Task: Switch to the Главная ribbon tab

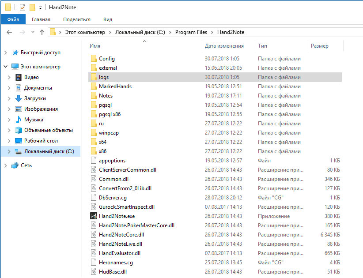Action: tap(41, 19)
